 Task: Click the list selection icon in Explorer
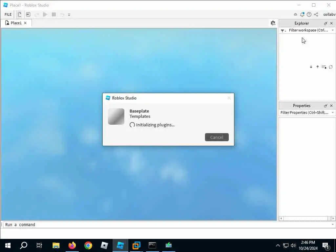[324, 67]
